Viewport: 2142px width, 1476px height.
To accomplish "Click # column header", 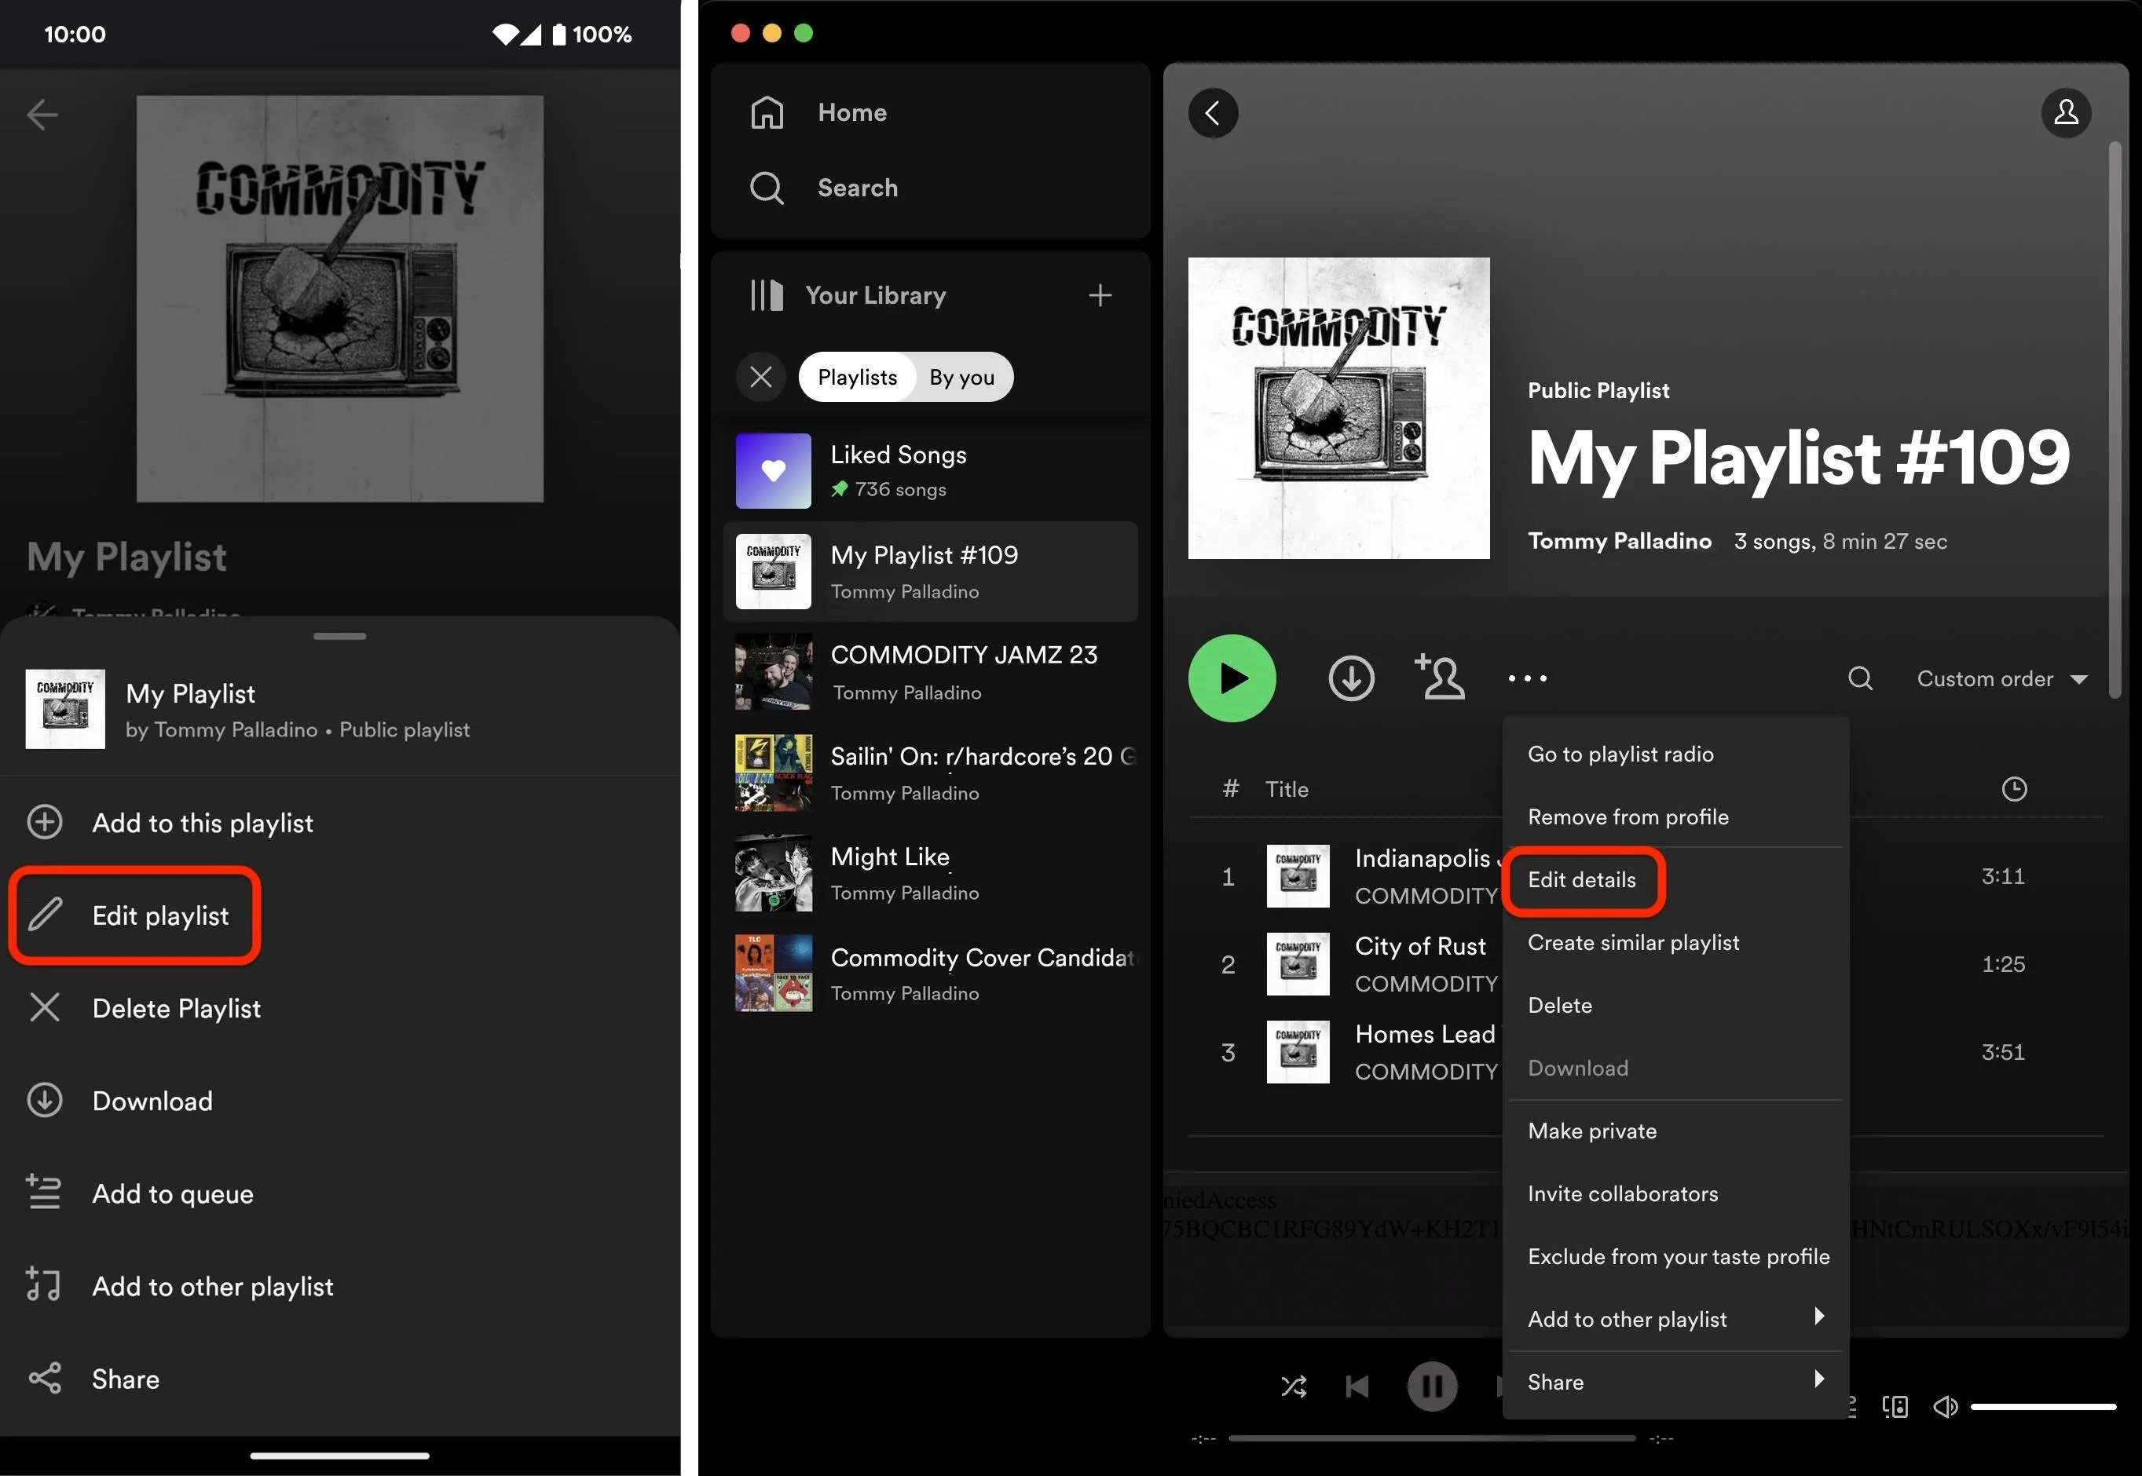I will (x=1230, y=789).
